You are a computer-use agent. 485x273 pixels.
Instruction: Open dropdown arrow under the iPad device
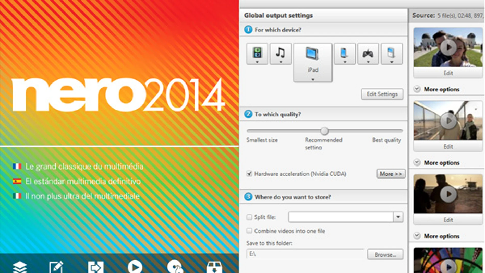pos(313,79)
